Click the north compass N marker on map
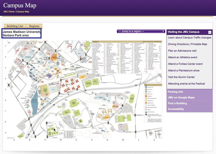 [9, 43]
